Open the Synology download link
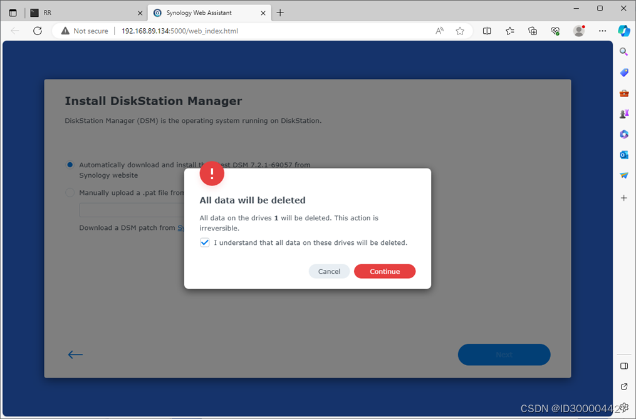The image size is (636, 419). click(181, 228)
